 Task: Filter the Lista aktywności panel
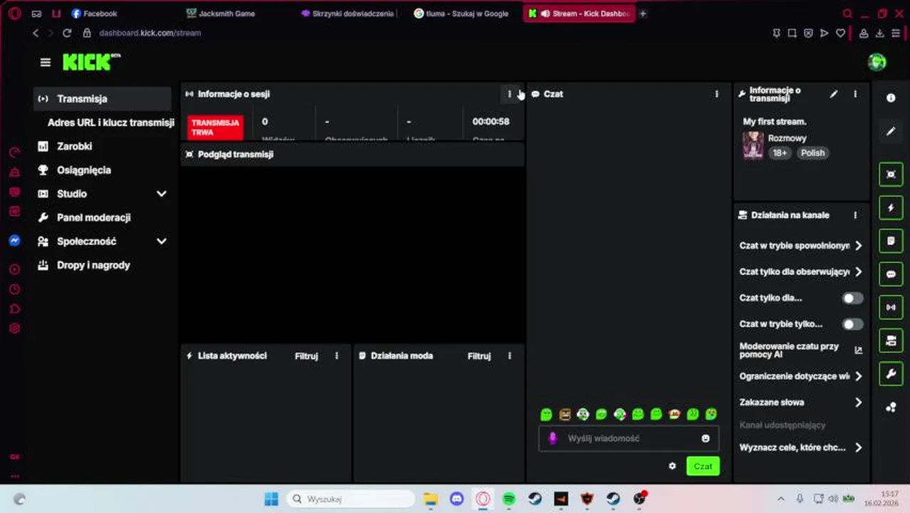coord(306,356)
